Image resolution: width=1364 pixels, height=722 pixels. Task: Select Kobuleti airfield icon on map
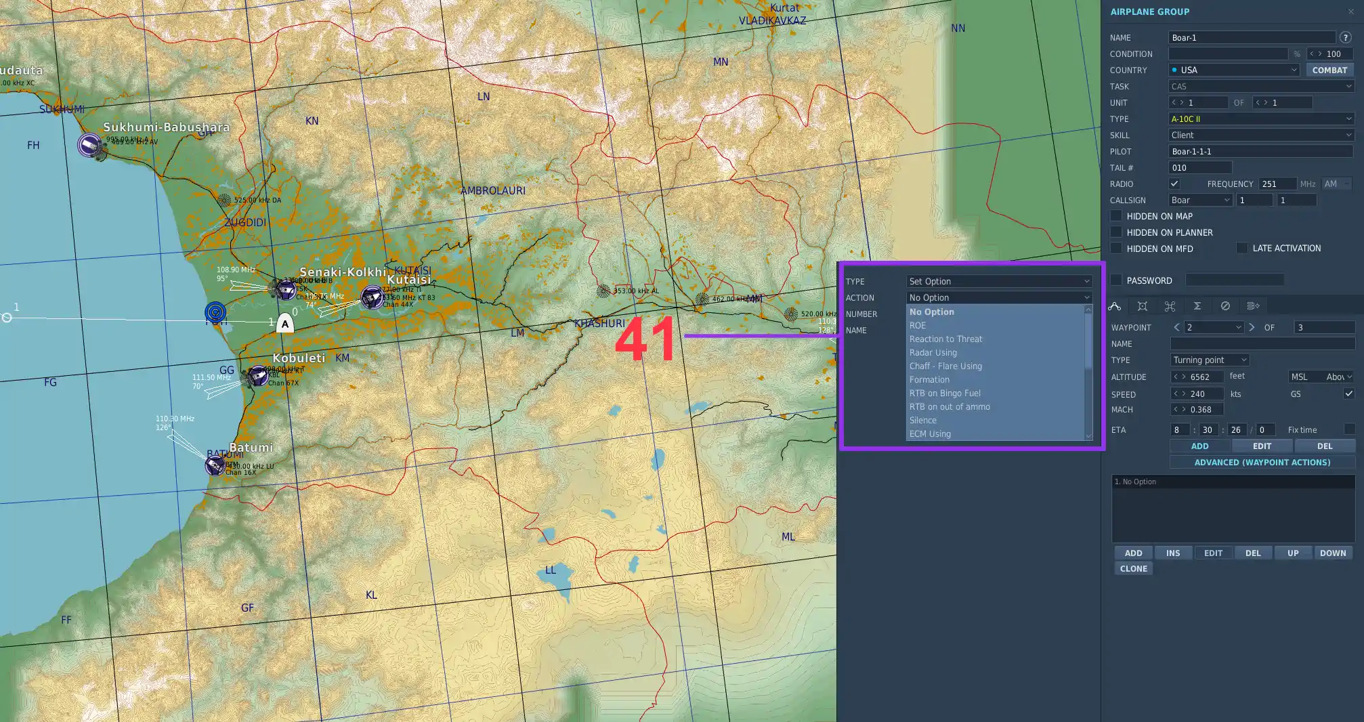click(258, 375)
